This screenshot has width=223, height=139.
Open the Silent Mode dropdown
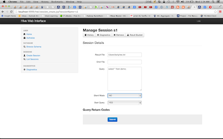point(125,96)
